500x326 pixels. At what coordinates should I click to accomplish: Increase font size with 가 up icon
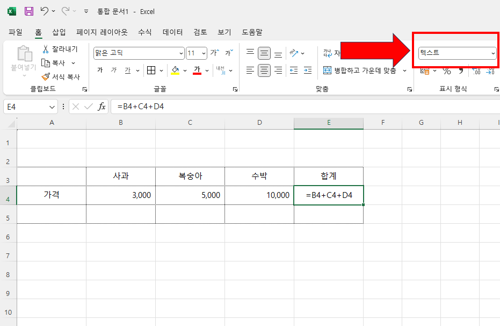click(x=215, y=53)
